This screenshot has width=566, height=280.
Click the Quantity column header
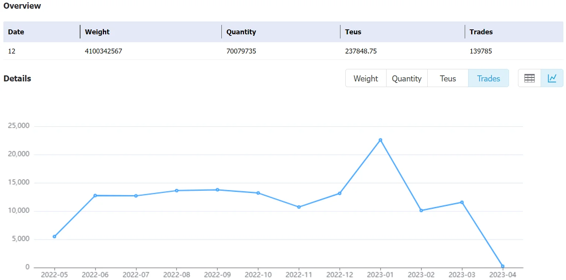coord(281,32)
